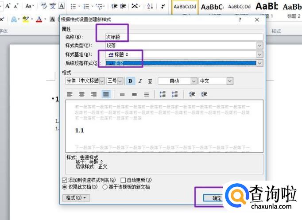Select justified alignment in dialog
The image size is (302, 220).
coord(106,94)
